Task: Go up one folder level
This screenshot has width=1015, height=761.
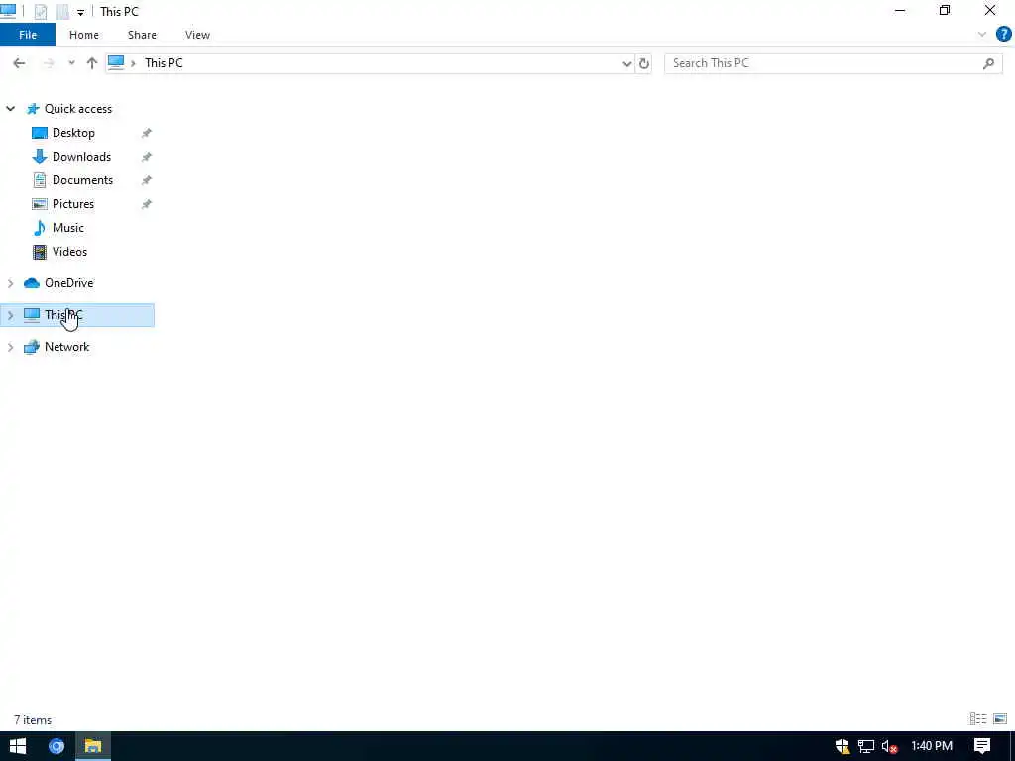Action: point(92,62)
